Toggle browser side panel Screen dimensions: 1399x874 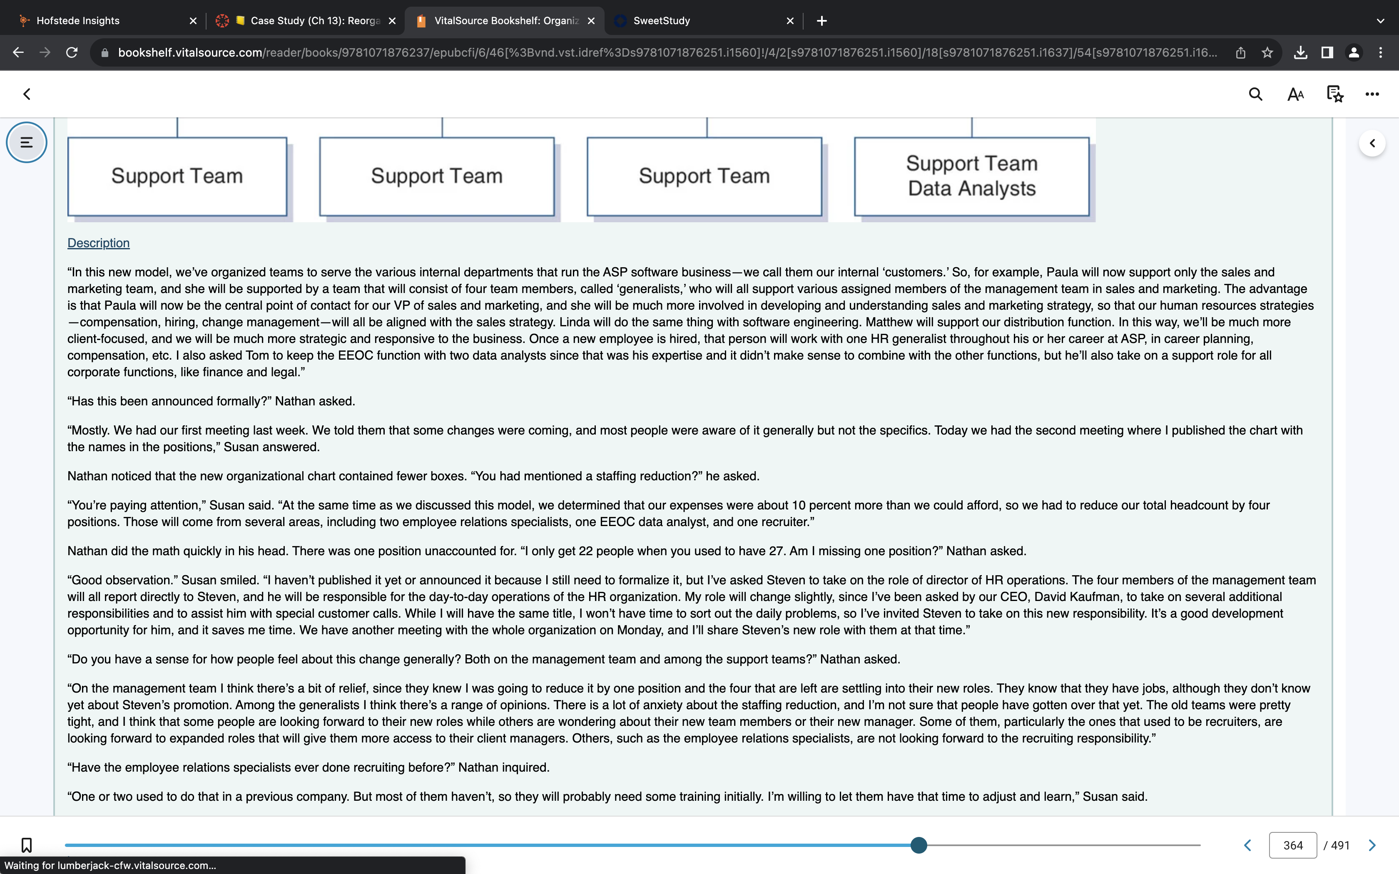click(x=1327, y=52)
